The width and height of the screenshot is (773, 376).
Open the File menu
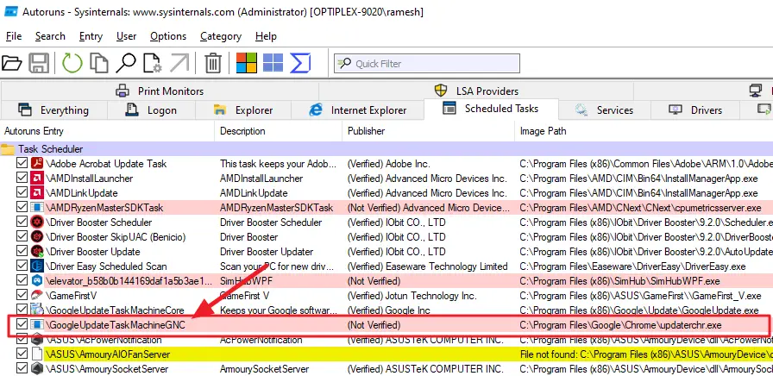point(14,36)
